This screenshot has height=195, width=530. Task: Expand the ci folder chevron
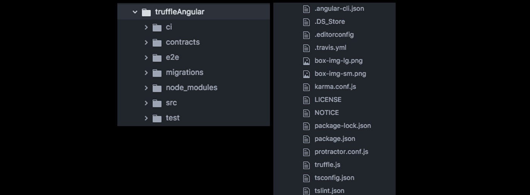click(146, 27)
